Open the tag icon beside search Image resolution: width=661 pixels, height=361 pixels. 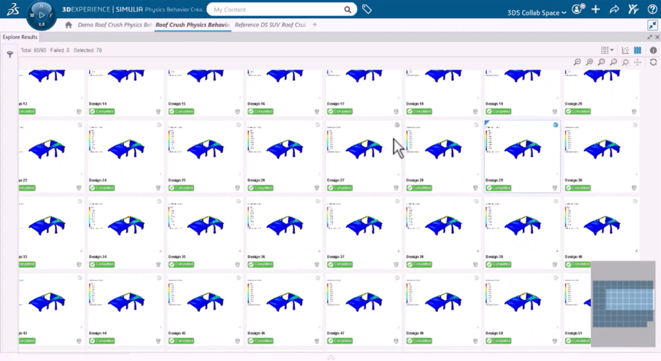click(x=367, y=9)
